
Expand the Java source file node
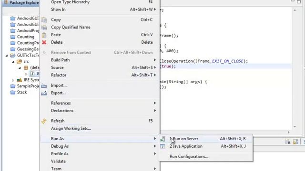26,74
